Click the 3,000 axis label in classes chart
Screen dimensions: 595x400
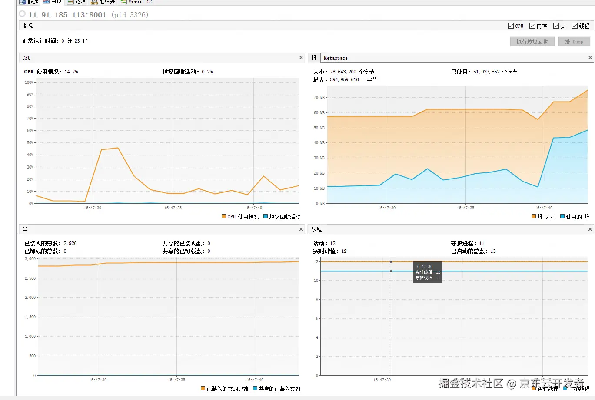(30, 259)
